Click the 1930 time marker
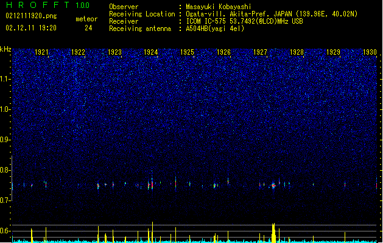 370,52
